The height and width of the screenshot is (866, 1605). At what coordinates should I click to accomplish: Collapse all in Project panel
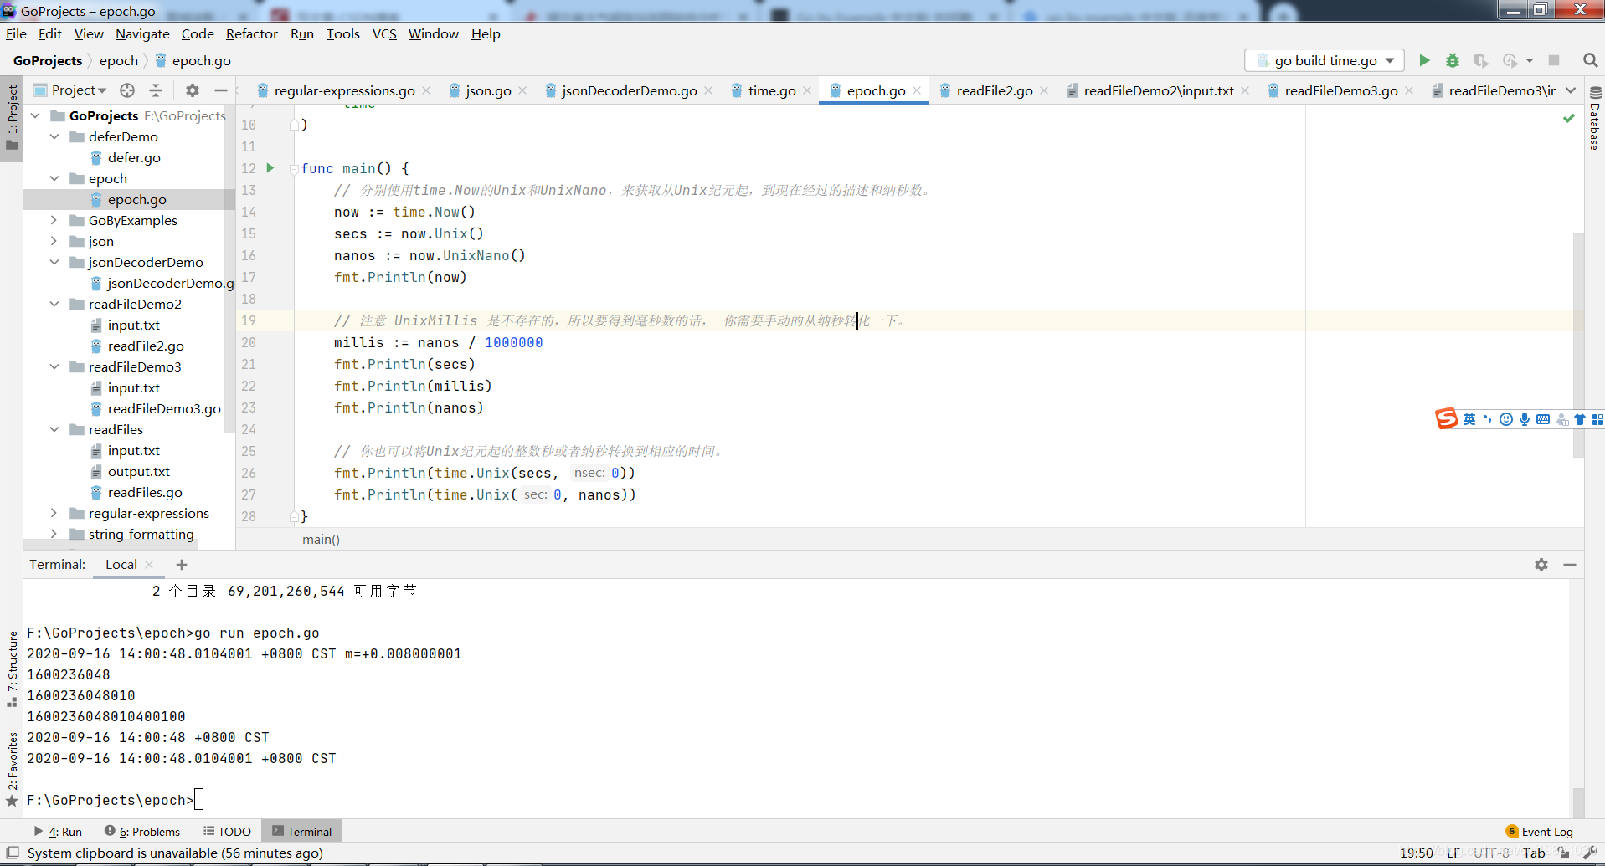[x=156, y=90]
